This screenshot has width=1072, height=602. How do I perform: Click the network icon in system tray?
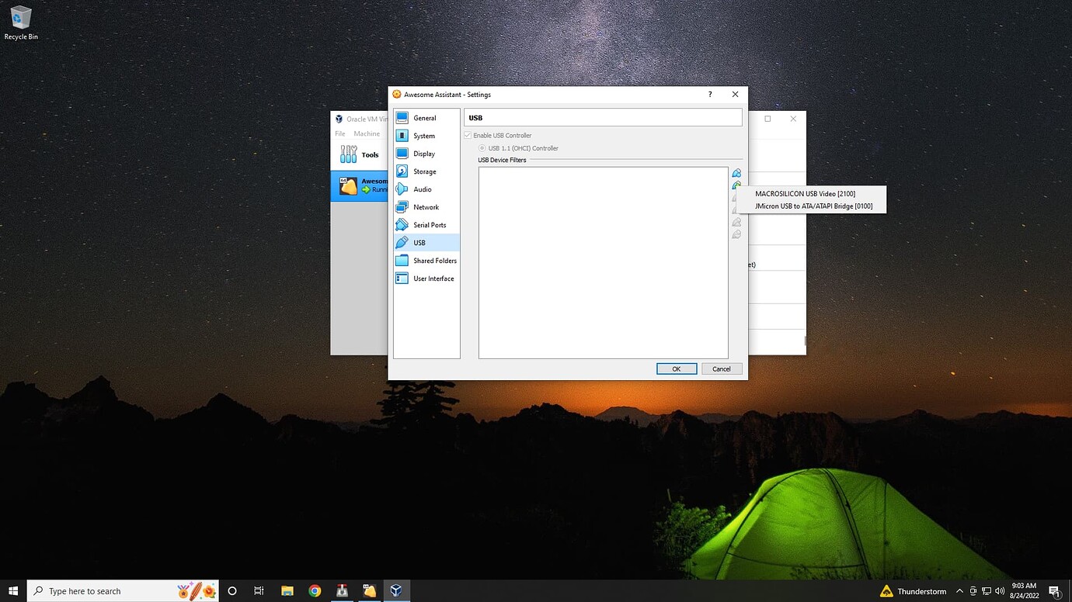(x=987, y=591)
